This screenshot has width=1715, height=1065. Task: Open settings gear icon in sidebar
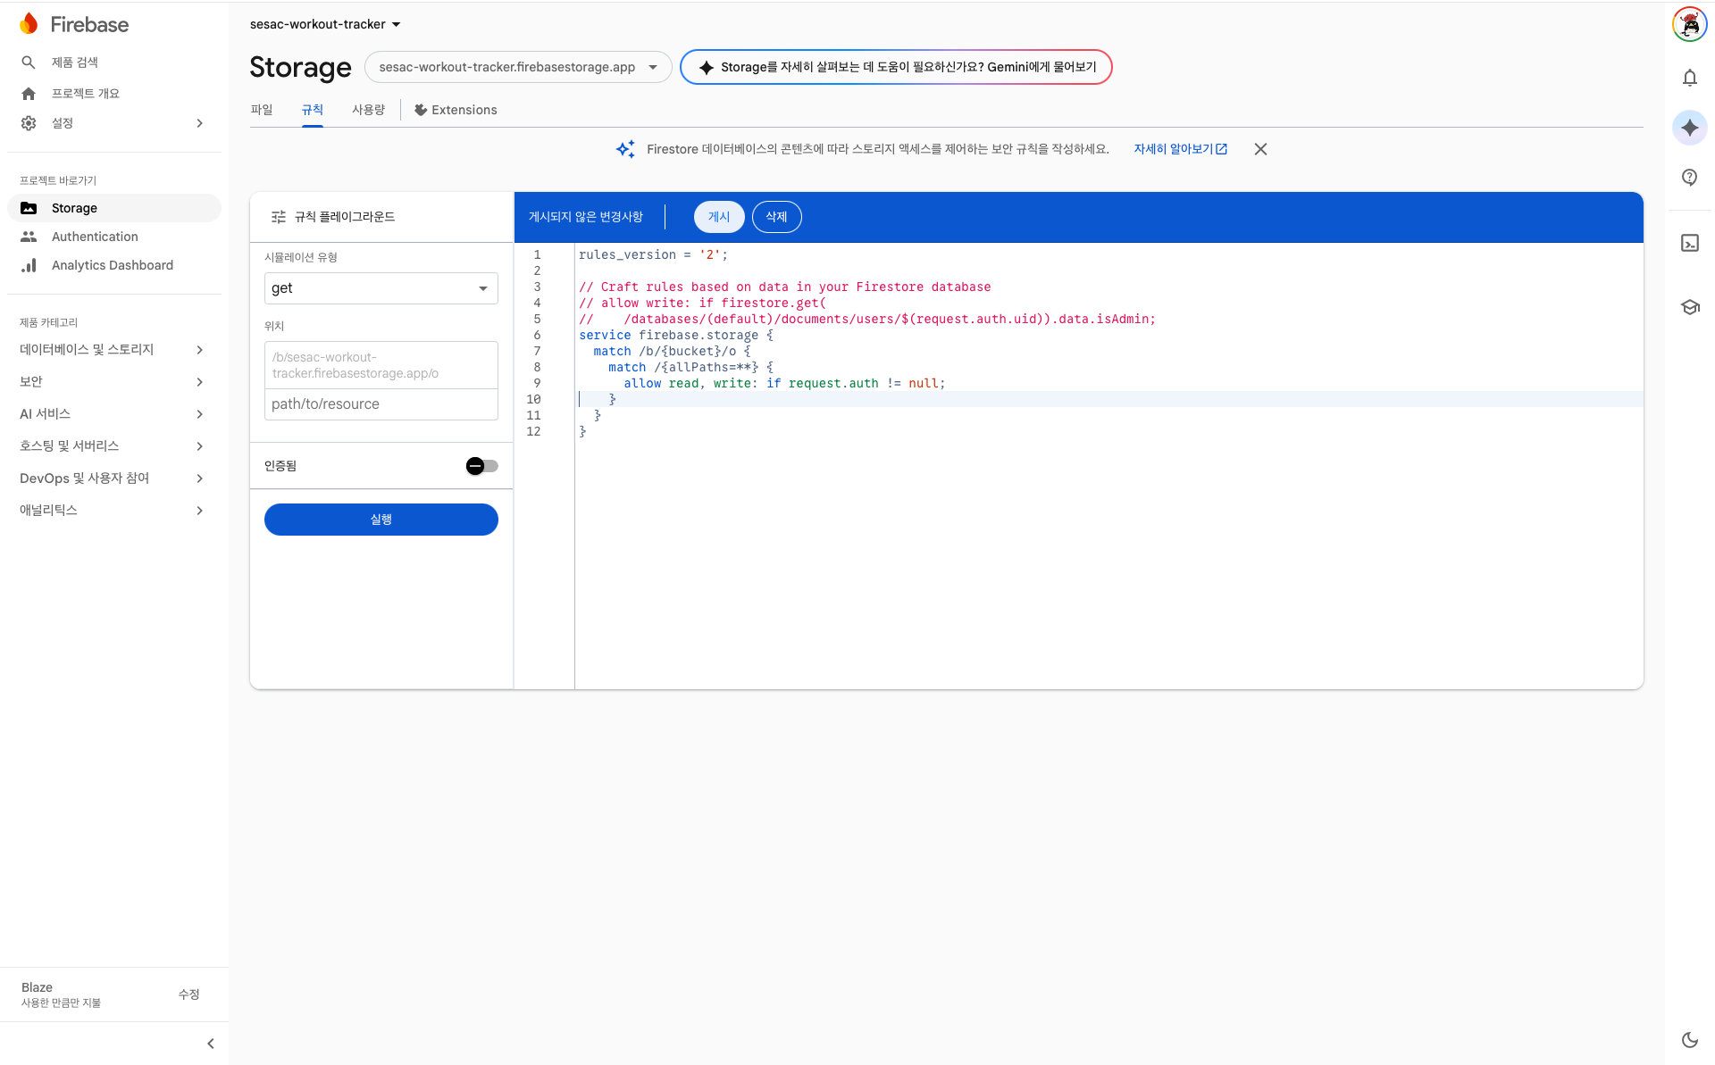click(x=29, y=123)
